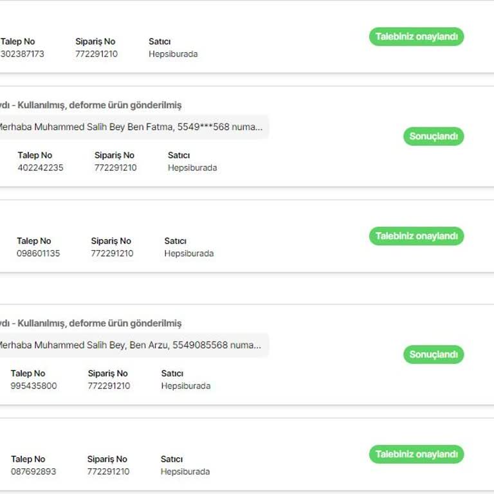
Task: Click Talep No 402242235
Action: click(x=41, y=168)
